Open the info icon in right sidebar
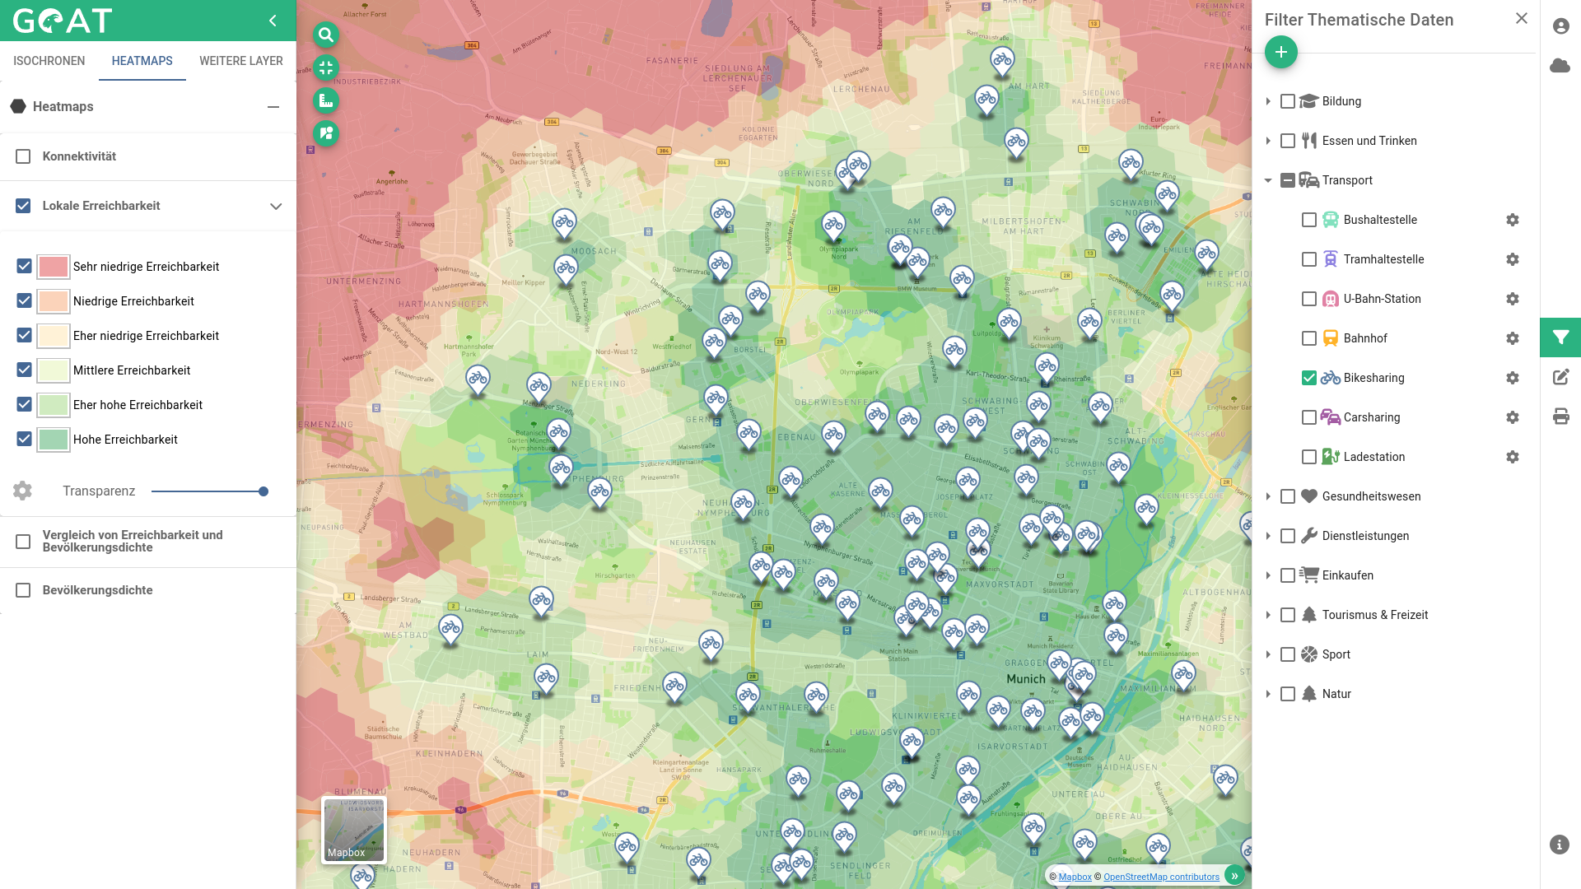The image size is (1581, 889). coord(1559,845)
